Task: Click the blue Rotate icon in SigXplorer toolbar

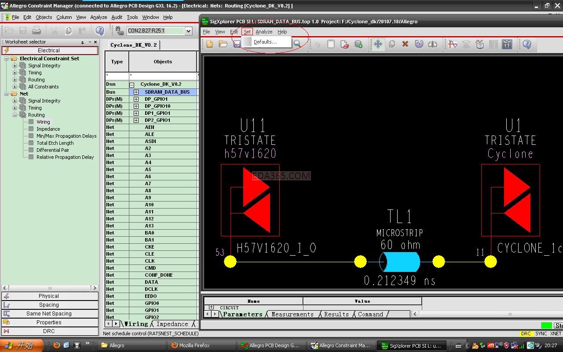Action: [x=419, y=44]
